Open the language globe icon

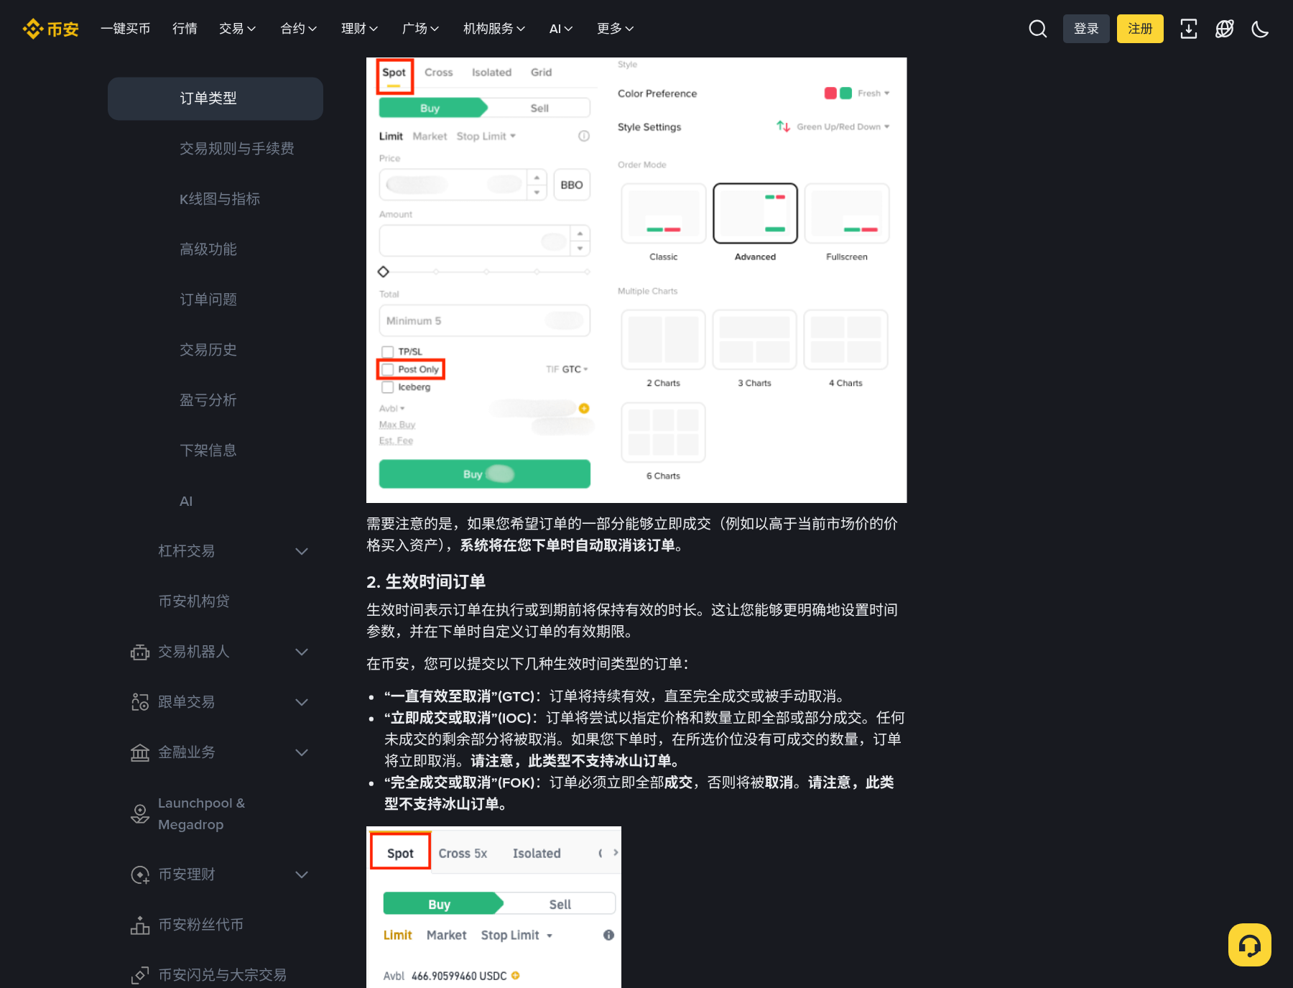coord(1225,29)
